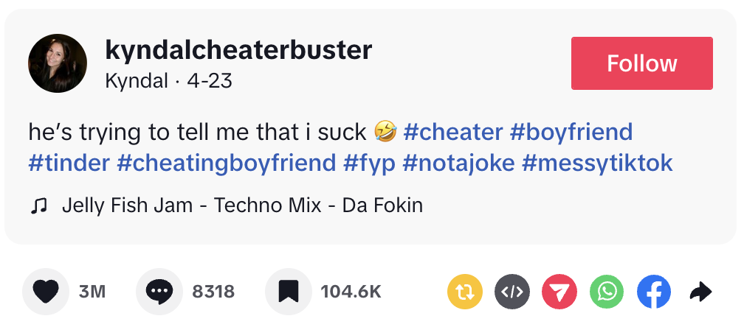Screen dimensions: 744x327
Task: Get embed code via the code icon
Action: click(x=512, y=292)
